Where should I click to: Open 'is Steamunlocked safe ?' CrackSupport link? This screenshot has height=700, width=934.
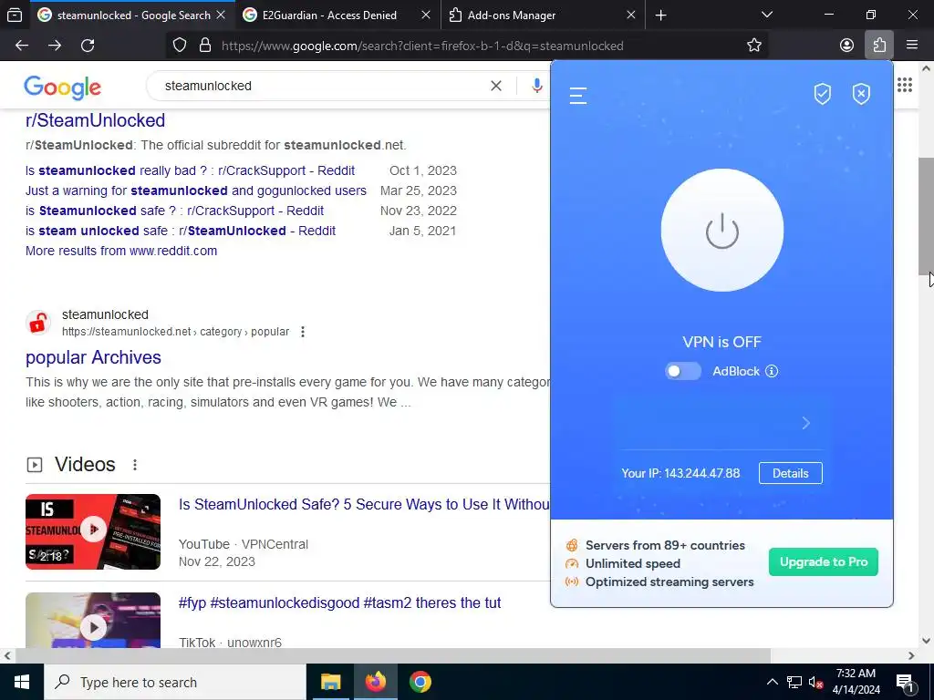[x=174, y=211]
